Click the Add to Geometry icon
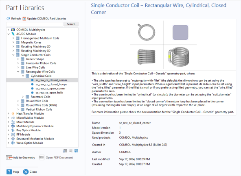The image size is (241, 176). 9,157
